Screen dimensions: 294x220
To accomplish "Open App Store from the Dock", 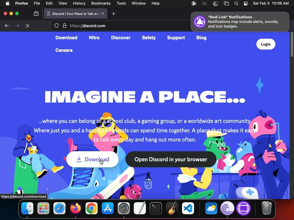I will point(108,208).
